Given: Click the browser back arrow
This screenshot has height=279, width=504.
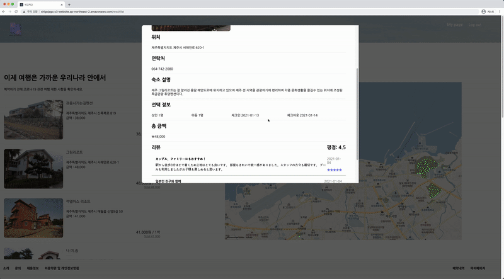Looking at the screenshot, I should pos(4,11).
